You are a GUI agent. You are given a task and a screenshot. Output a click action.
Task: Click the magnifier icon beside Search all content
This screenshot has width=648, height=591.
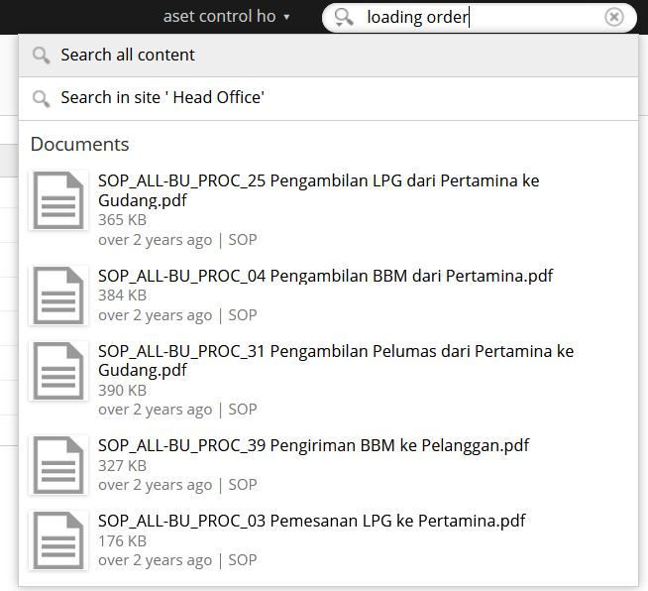pyautogui.click(x=42, y=56)
